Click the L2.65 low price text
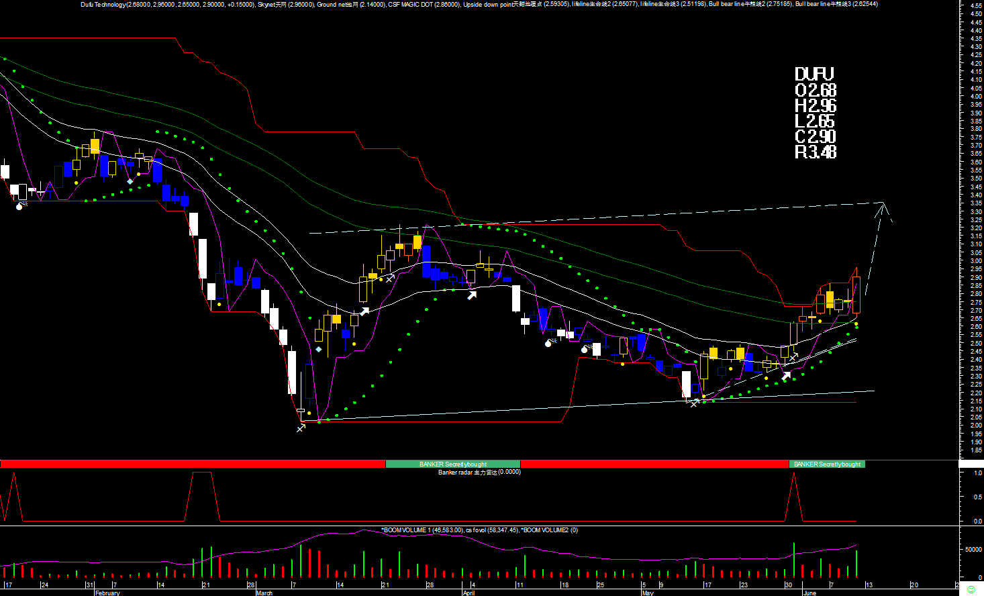This screenshot has height=596, width=984. pos(815,121)
